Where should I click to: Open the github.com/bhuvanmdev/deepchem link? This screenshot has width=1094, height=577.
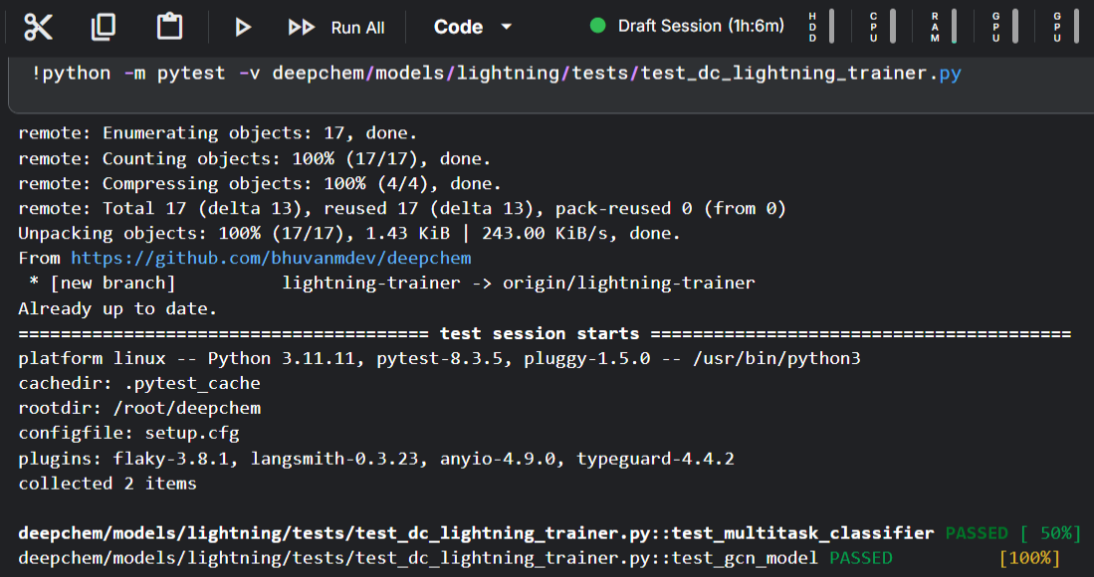click(271, 258)
